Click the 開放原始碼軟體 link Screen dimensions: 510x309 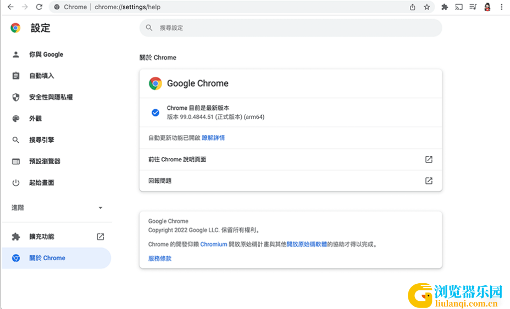pos(307,244)
